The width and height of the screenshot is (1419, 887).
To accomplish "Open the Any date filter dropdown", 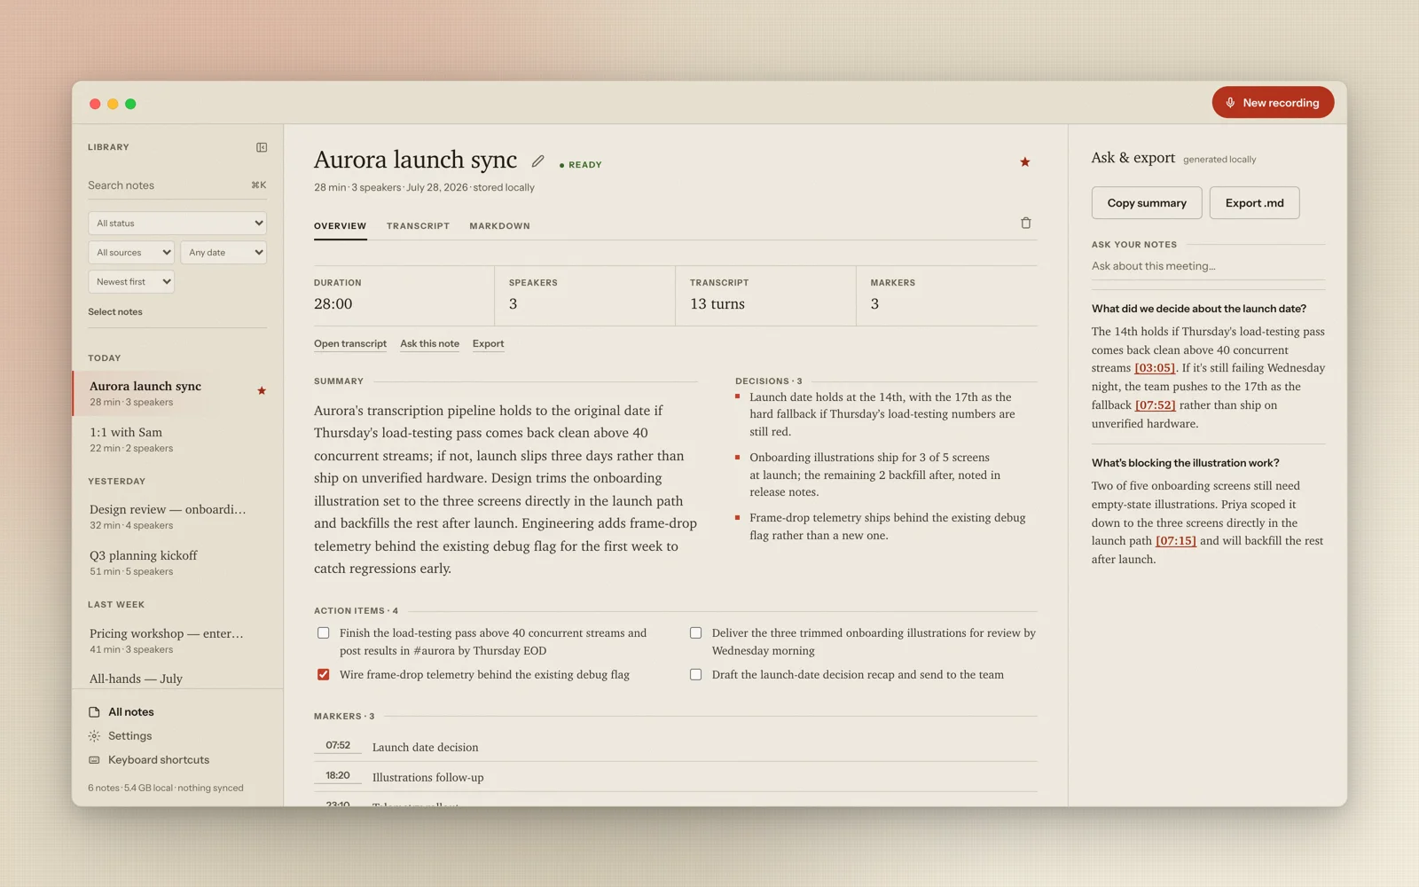I will click(223, 253).
